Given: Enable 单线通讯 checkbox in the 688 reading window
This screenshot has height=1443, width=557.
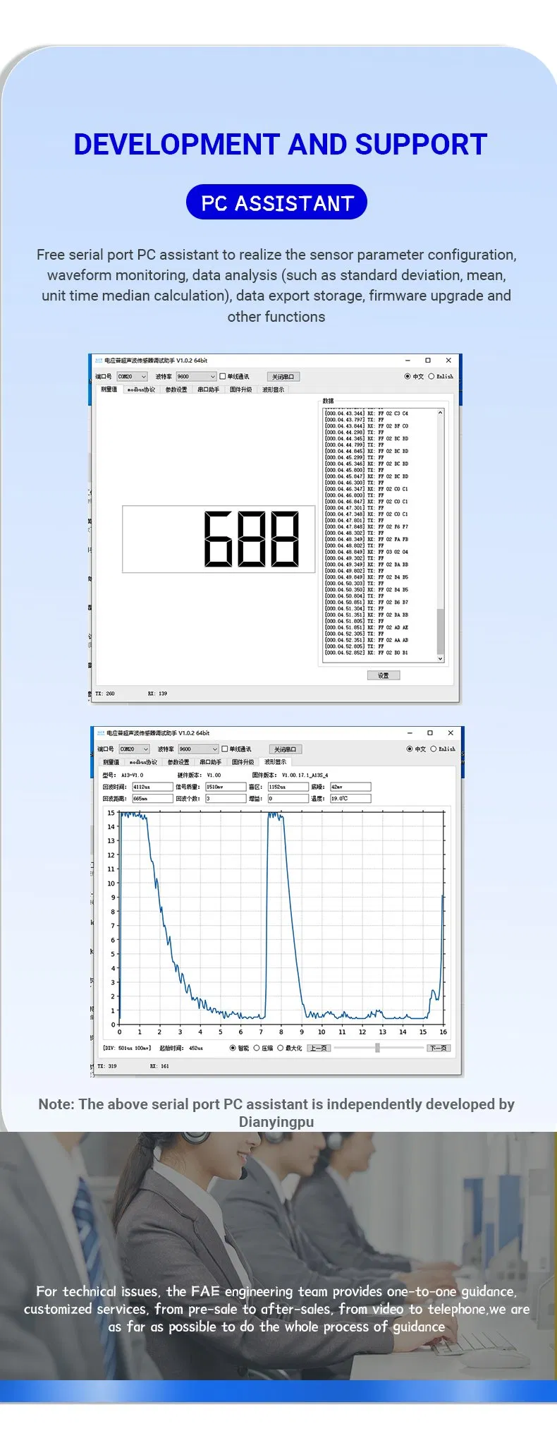Looking at the screenshot, I should (223, 376).
